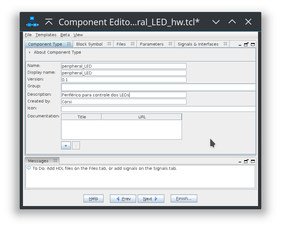The height and width of the screenshot is (229, 281).
Task: Click the Finish... button
Action: [184, 198]
